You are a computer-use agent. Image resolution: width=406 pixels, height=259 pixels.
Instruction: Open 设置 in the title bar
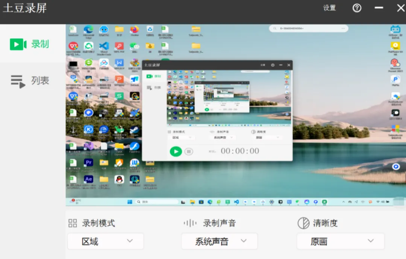[329, 8]
